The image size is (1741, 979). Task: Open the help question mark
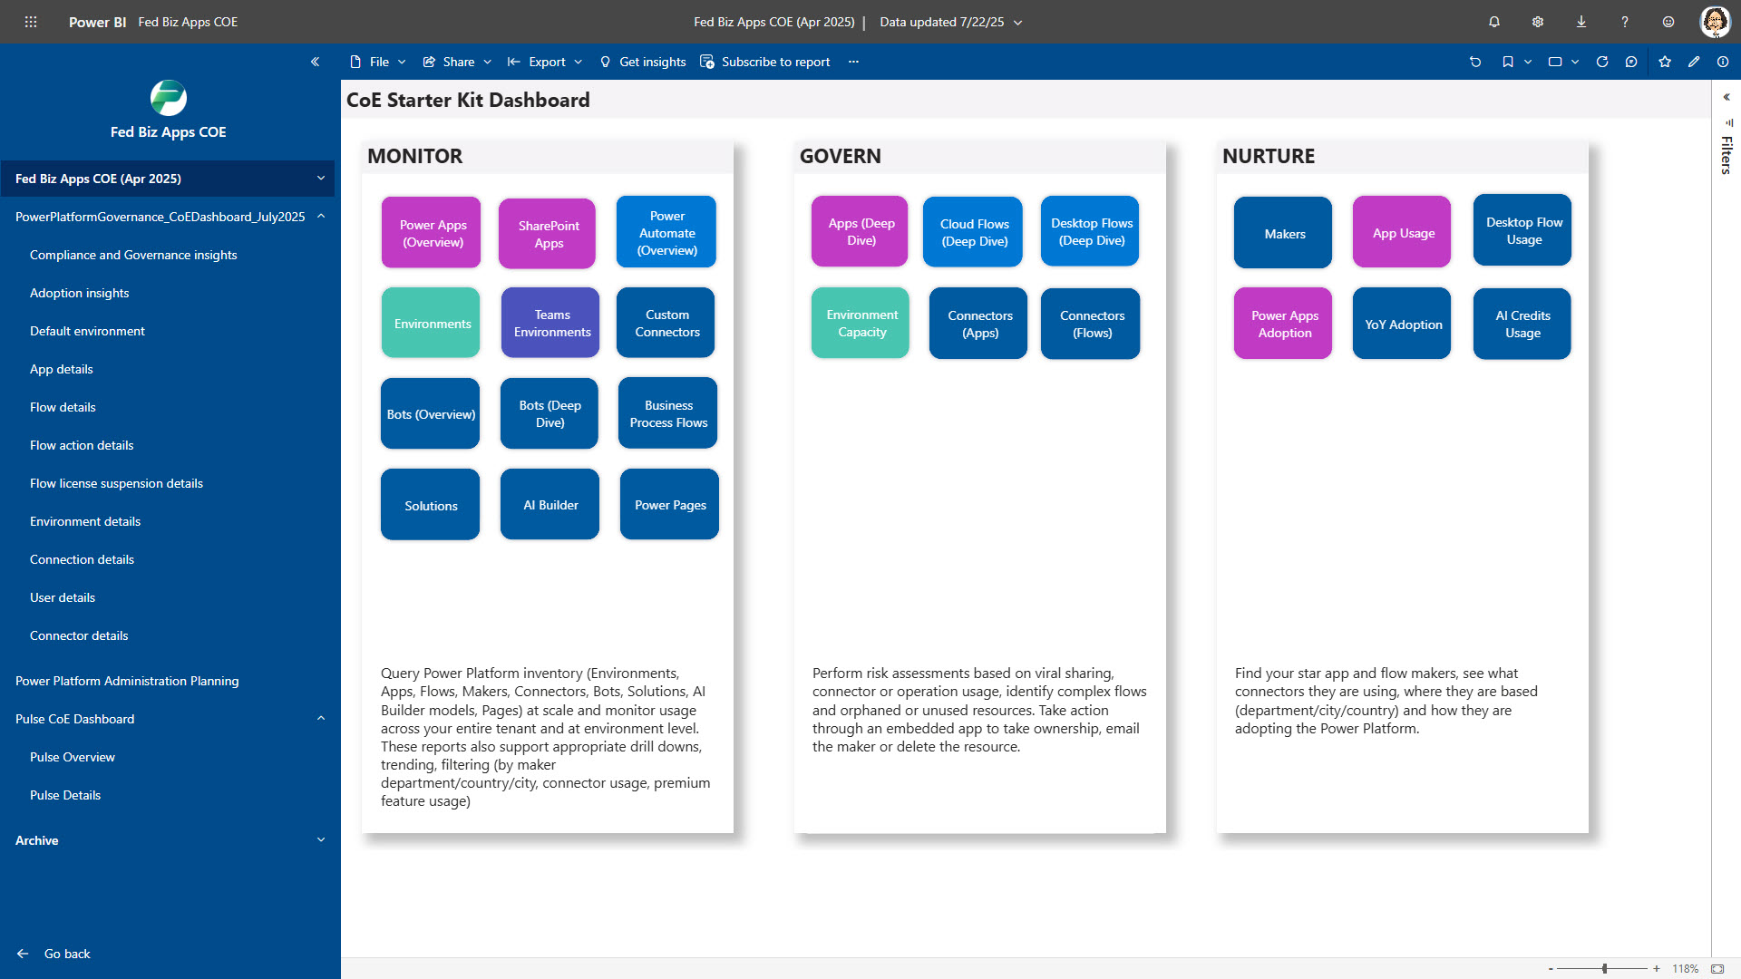click(x=1625, y=22)
